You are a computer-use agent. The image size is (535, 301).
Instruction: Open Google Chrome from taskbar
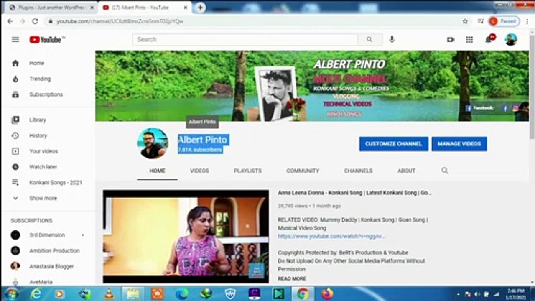pyautogui.click(x=303, y=294)
